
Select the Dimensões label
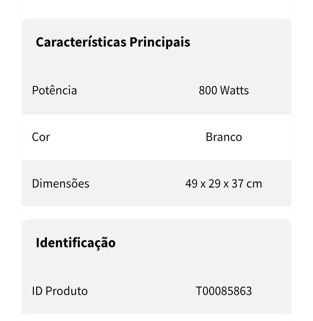[x=61, y=184]
